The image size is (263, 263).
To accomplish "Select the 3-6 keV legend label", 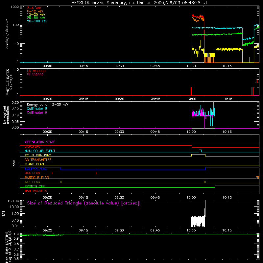I will point(34,8).
